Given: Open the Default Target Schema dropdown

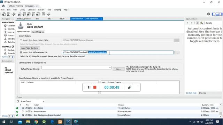Looking at the screenshot, I should 76,68.
